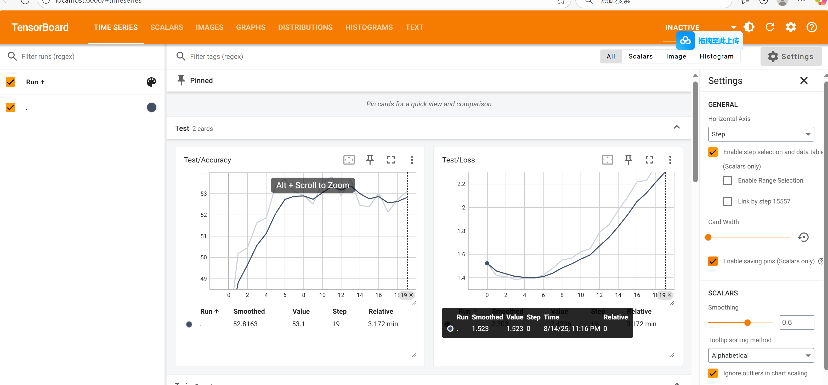Fit Test/Loss chart domain to data
The image size is (828, 385).
click(x=608, y=160)
